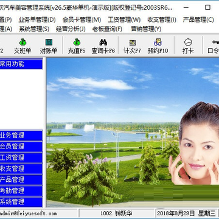Open the 经营分析(J) menu
The image size is (219, 219).
(71, 29)
